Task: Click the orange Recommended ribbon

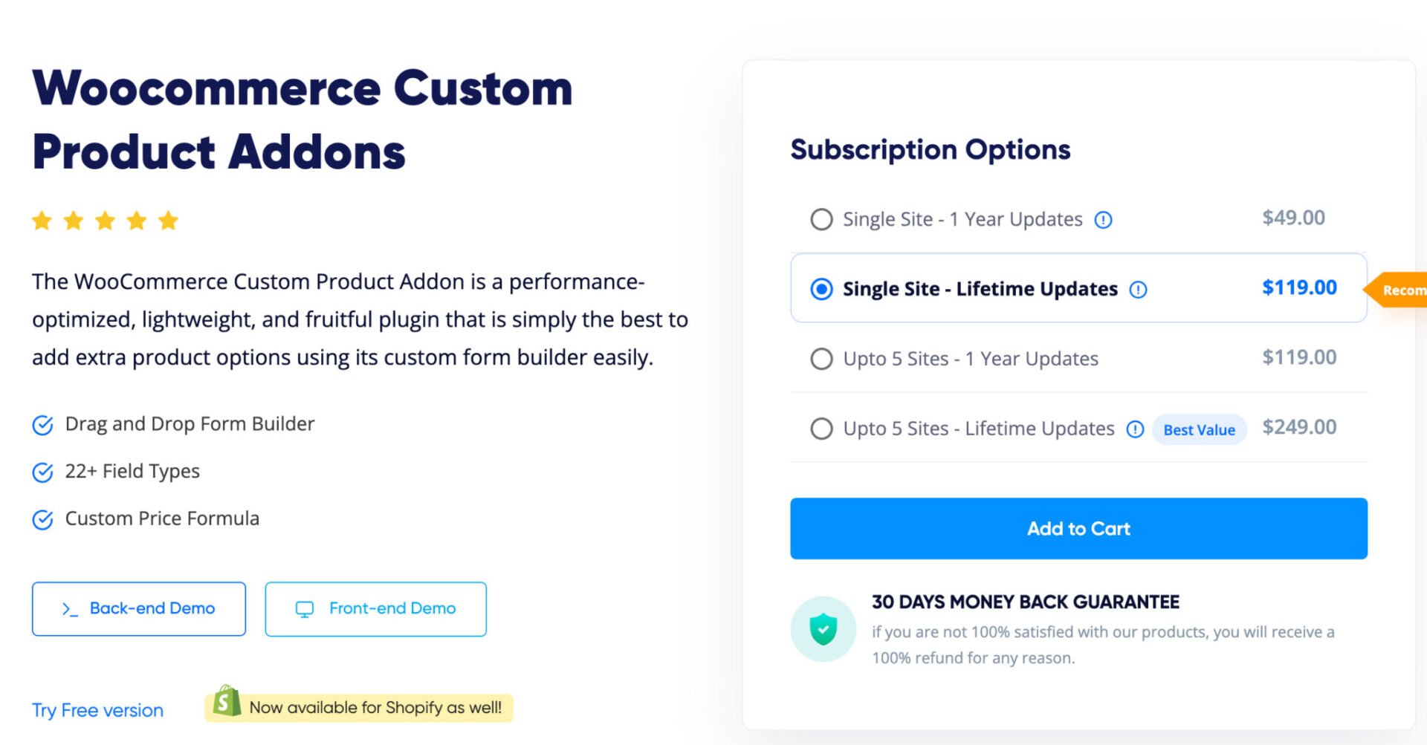Action: [1405, 290]
